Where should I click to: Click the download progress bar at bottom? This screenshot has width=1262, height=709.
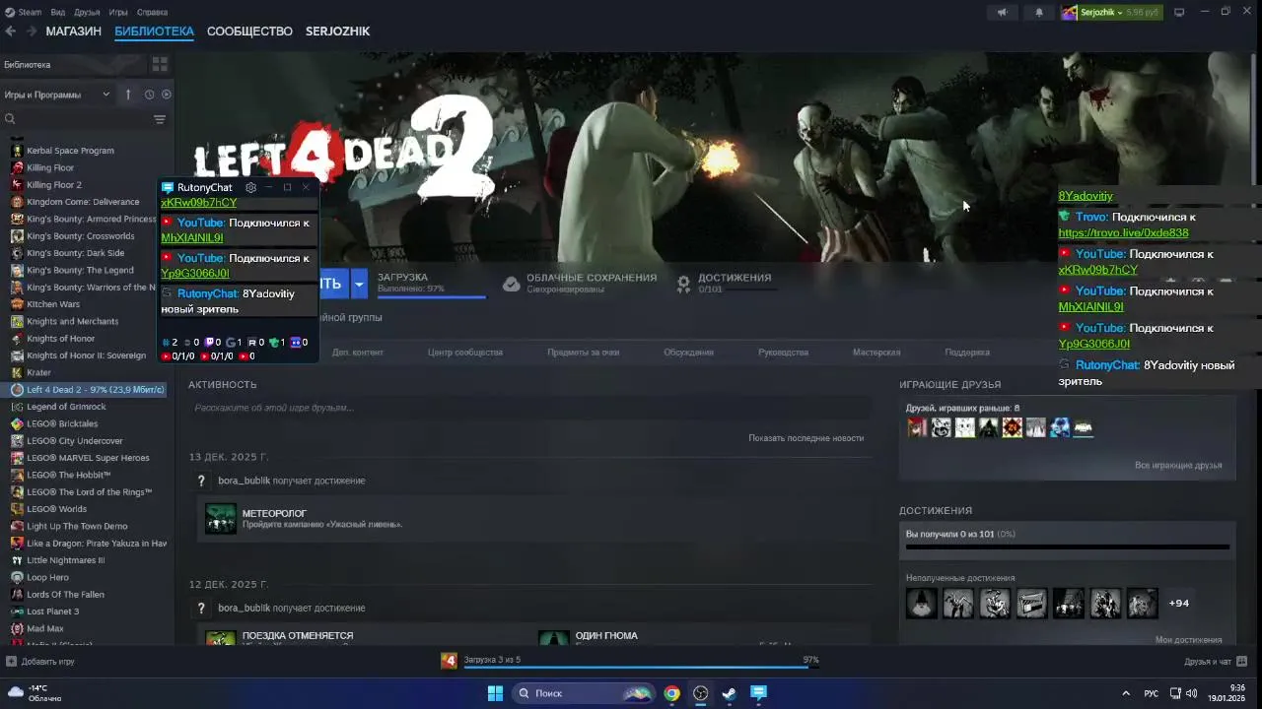click(x=641, y=666)
